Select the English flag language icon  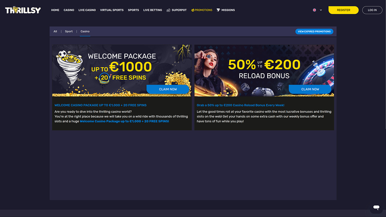click(x=314, y=10)
